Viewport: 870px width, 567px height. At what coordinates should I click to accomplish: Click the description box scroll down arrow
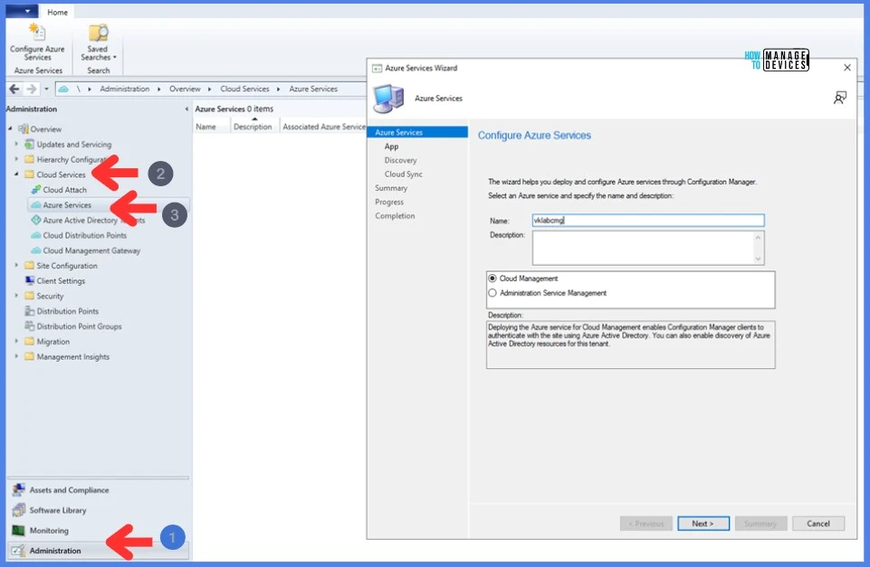[758, 259]
